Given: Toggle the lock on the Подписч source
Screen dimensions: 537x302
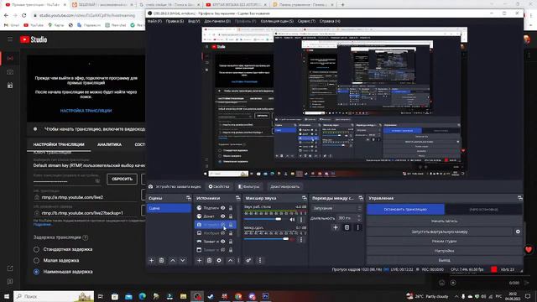Looking at the screenshot, I should click(231, 208).
